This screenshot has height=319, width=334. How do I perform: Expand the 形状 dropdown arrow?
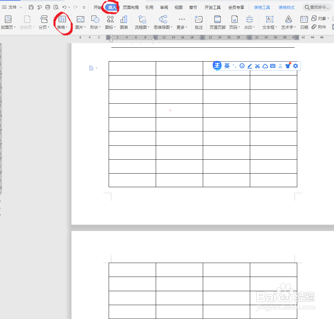tap(100, 27)
